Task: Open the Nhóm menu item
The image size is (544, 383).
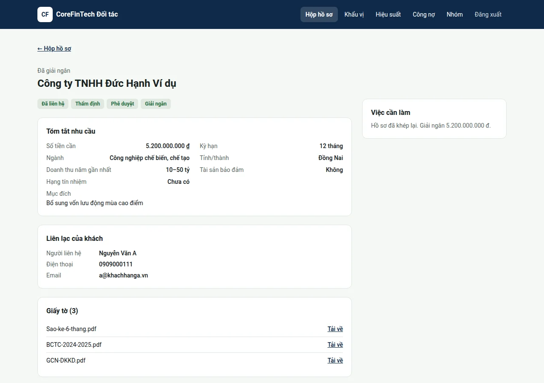Action: tap(455, 14)
